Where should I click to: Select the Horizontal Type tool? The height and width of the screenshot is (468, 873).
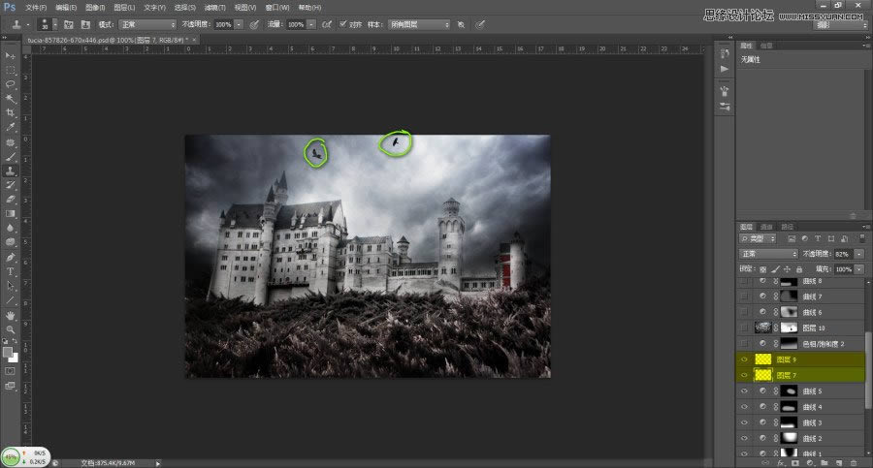click(11, 272)
